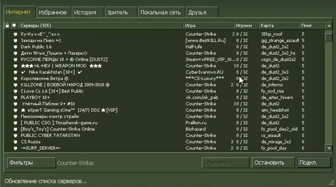Viewport: 336px width, 187px height.
Task: Sort list by Пинг column header
Action: (312, 25)
